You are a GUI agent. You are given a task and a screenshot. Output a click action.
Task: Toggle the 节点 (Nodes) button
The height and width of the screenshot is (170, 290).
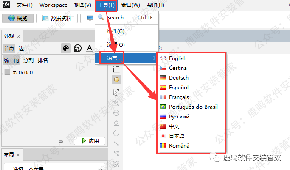pos(9,48)
